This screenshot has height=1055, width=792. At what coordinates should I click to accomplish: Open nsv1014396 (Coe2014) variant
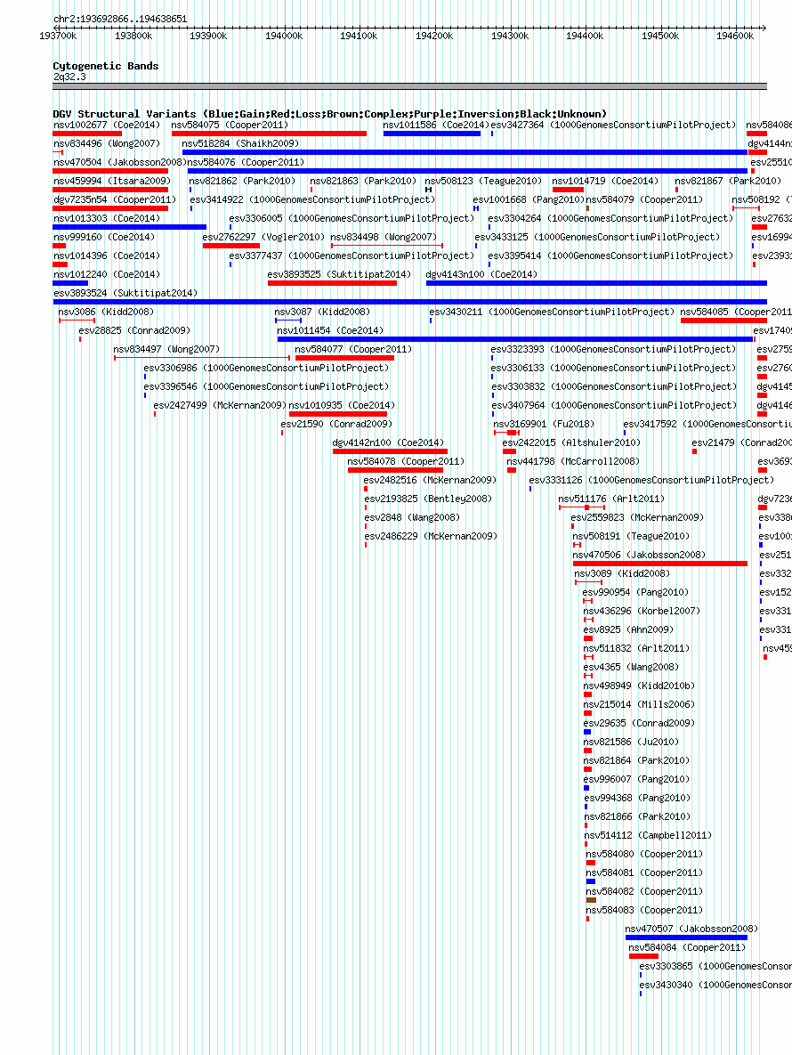[107, 256]
